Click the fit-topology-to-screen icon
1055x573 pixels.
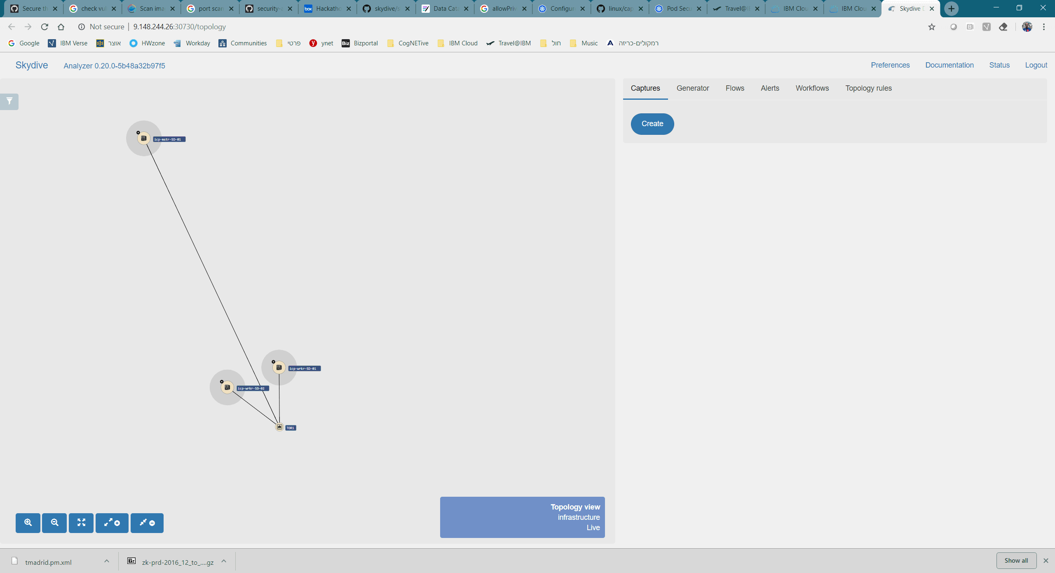tap(81, 523)
